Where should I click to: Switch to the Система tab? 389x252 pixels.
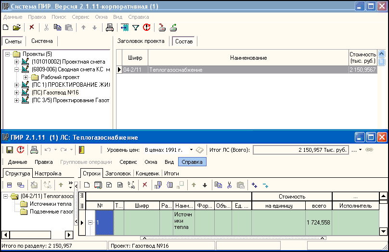click(42, 41)
